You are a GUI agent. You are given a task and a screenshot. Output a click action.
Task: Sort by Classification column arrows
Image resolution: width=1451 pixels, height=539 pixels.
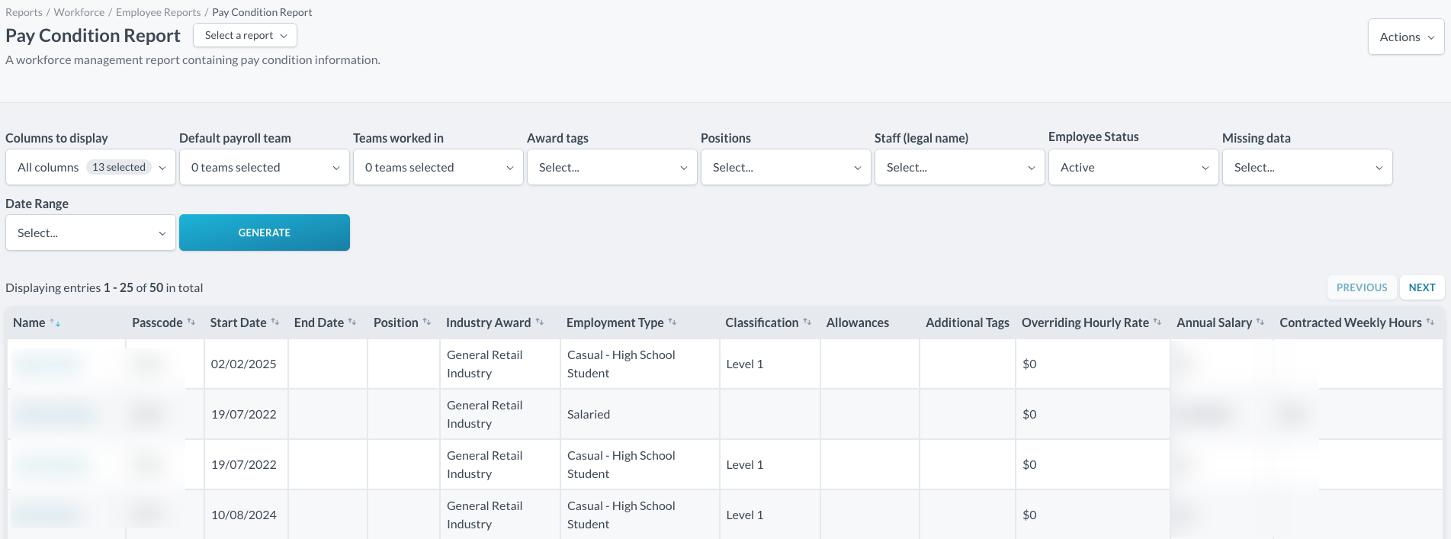[x=807, y=322]
